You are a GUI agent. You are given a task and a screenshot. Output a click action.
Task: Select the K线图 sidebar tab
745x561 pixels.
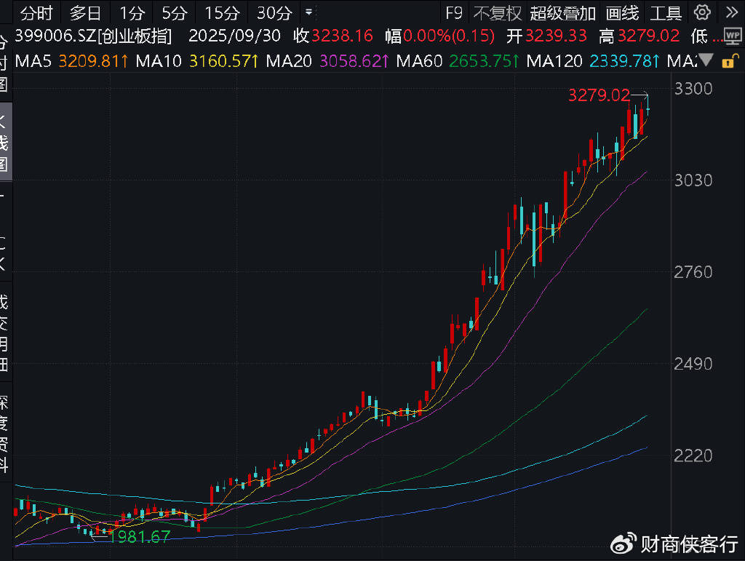(4, 142)
